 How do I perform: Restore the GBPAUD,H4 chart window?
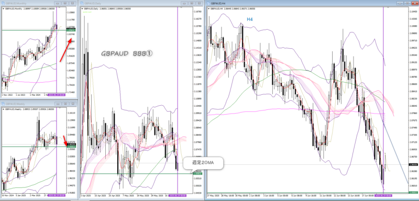[x=407, y=3]
